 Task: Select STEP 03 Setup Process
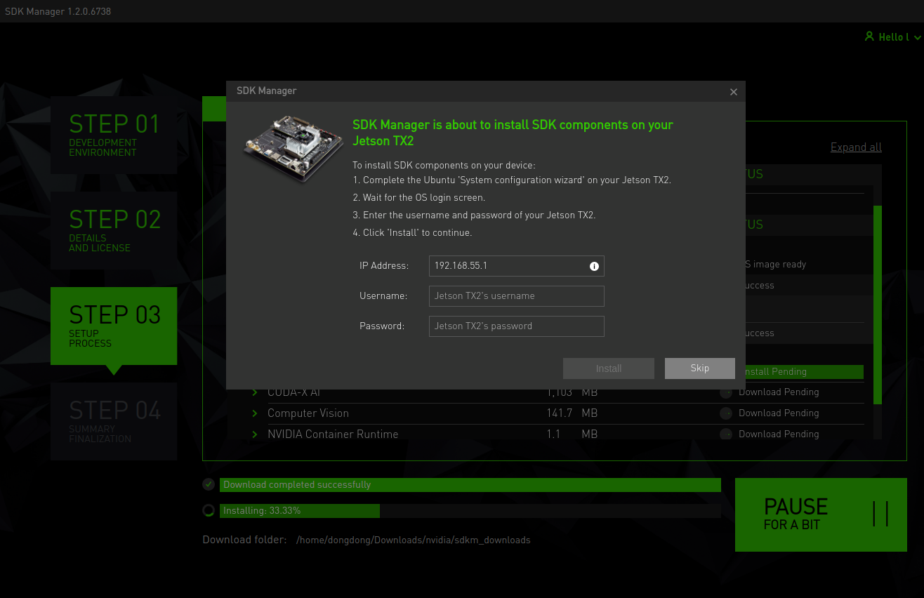pyautogui.click(x=114, y=326)
